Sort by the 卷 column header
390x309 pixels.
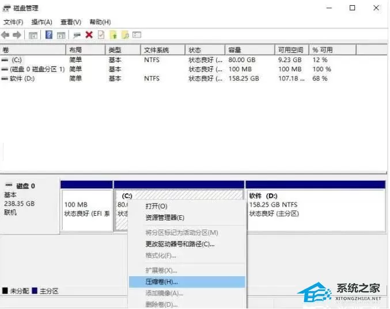coord(33,50)
